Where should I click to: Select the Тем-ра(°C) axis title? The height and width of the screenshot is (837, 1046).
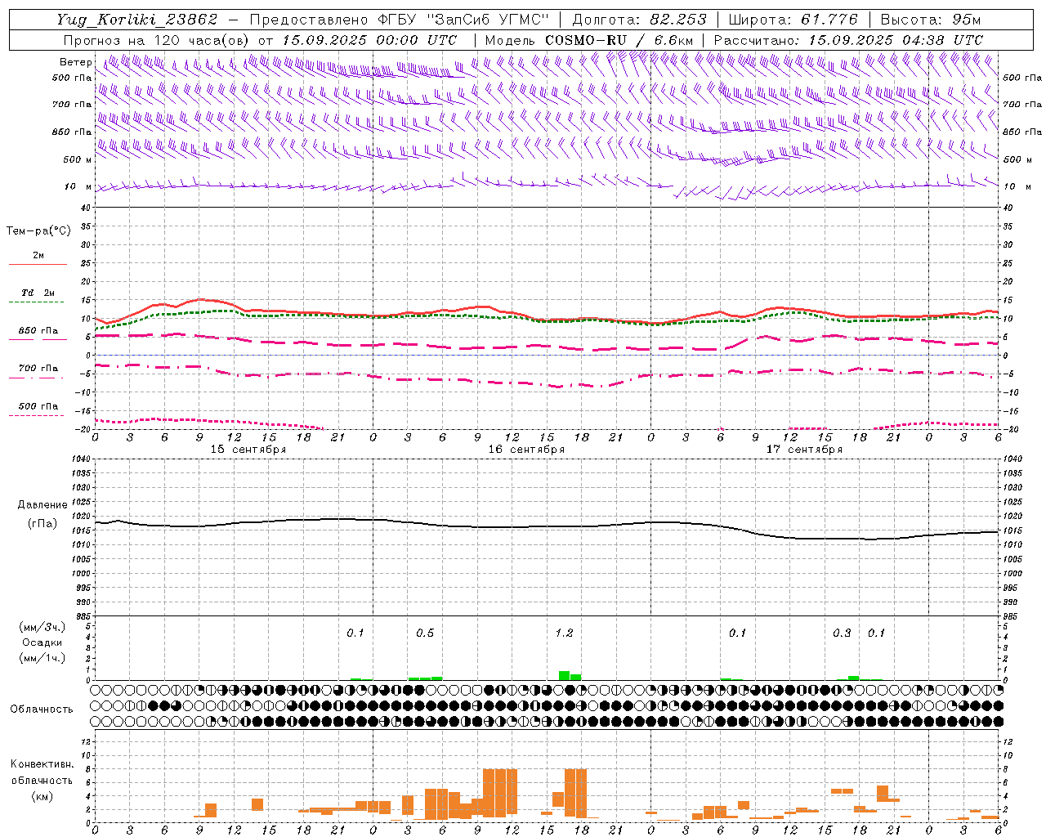[38, 231]
